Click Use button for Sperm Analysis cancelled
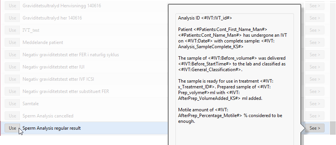Screen dimensions: 336x145 tap(12, 116)
